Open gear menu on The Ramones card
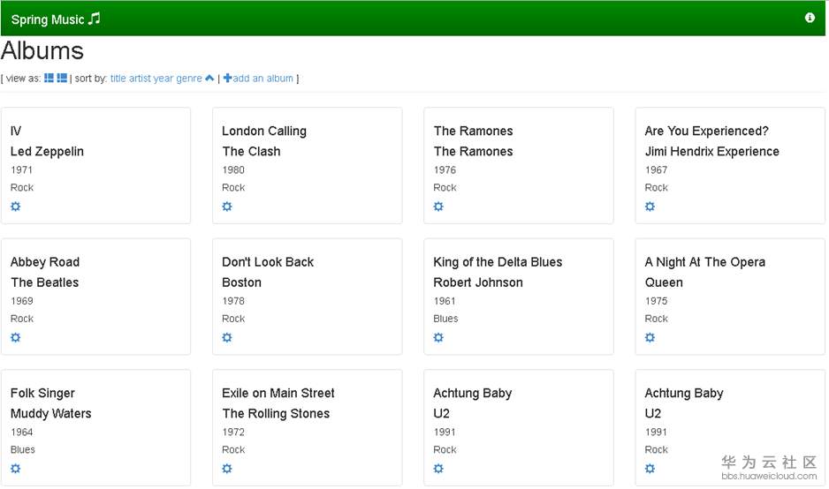This screenshot has height=489, width=829. pos(438,207)
